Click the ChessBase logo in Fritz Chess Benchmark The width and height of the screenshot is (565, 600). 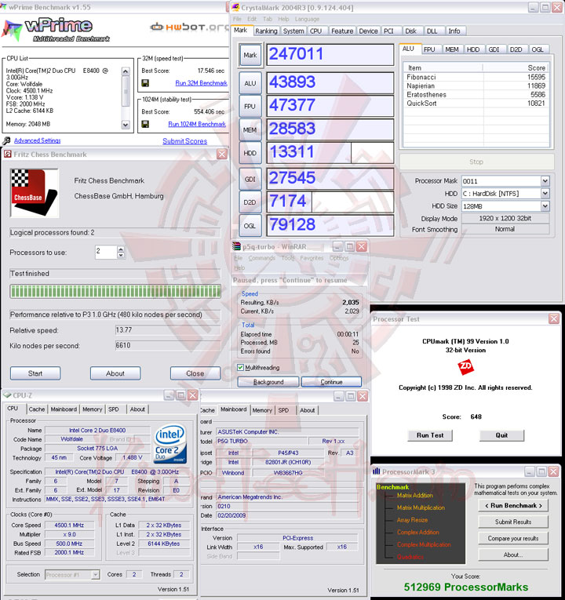pos(34,193)
